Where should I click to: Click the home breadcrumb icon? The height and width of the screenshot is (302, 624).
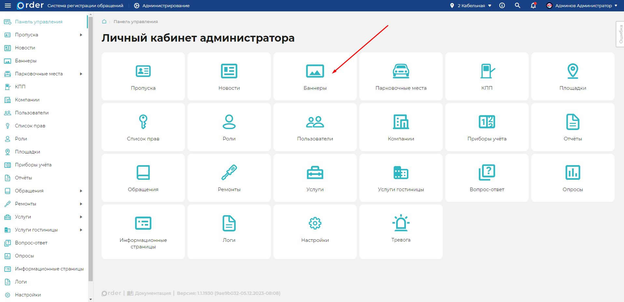point(104,21)
